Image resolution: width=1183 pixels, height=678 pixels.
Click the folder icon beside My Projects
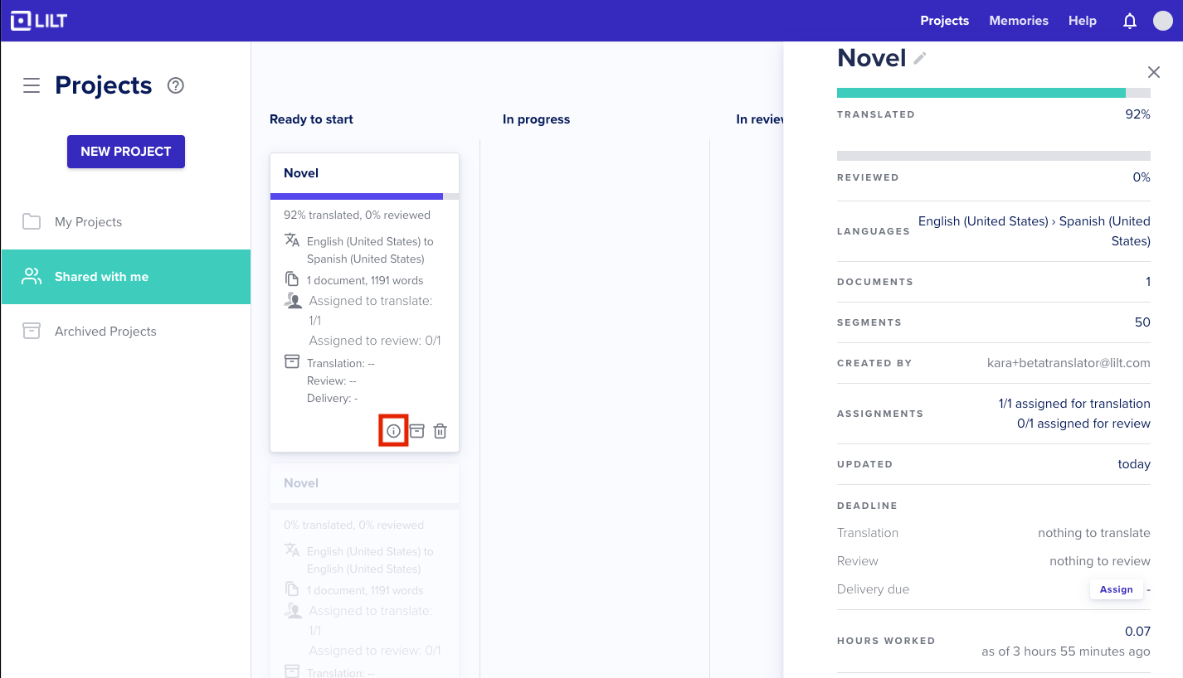pyautogui.click(x=32, y=221)
